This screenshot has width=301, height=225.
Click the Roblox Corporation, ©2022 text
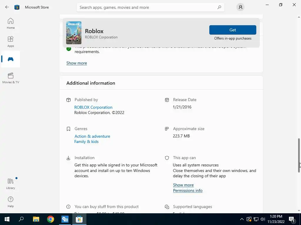click(x=99, y=113)
